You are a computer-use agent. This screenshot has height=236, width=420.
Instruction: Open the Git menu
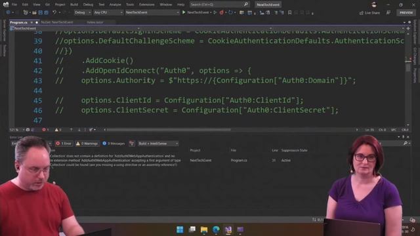click(x=47, y=5)
